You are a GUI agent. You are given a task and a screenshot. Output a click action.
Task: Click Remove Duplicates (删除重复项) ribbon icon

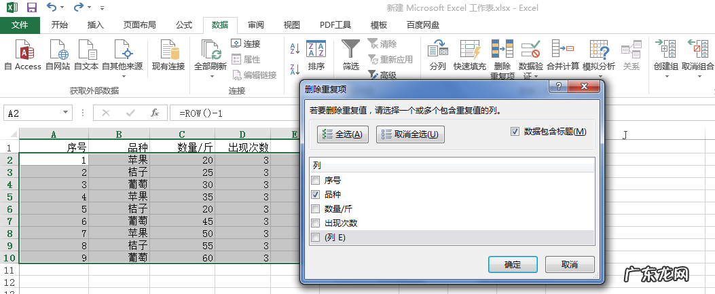(x=502, y=50)
